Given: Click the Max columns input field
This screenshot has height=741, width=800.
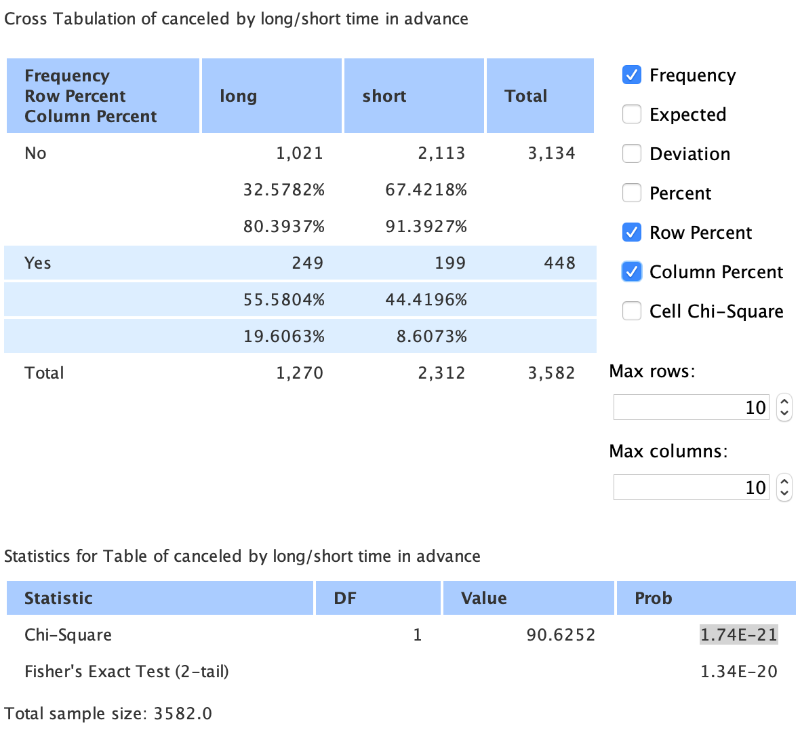Looking at the screenshot, I should tap(690, 488).
